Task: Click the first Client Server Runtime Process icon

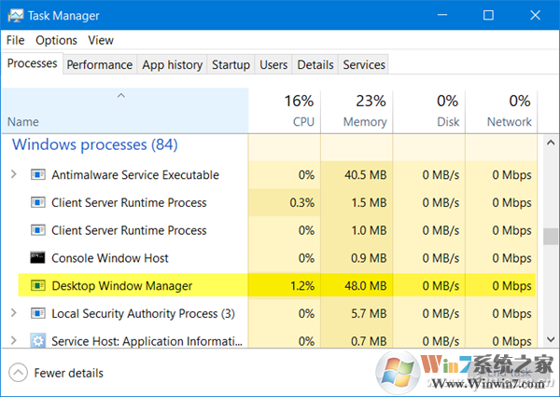Action: tap(38, 202)
